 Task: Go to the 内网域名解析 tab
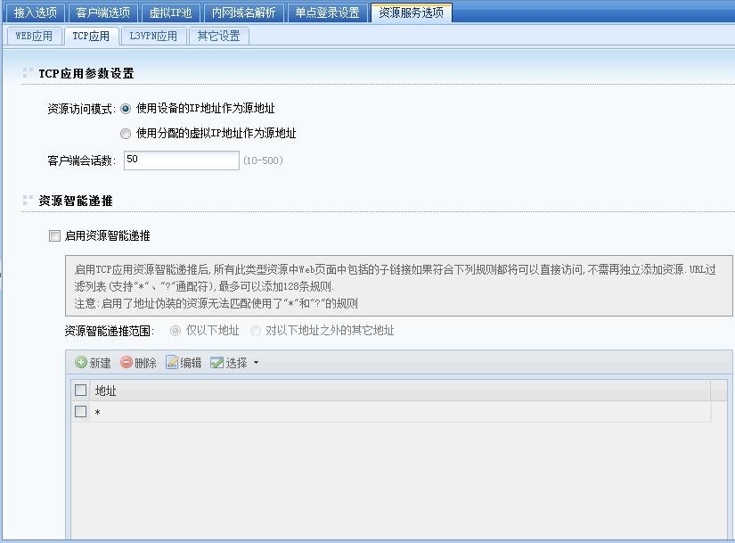point(243,12)
